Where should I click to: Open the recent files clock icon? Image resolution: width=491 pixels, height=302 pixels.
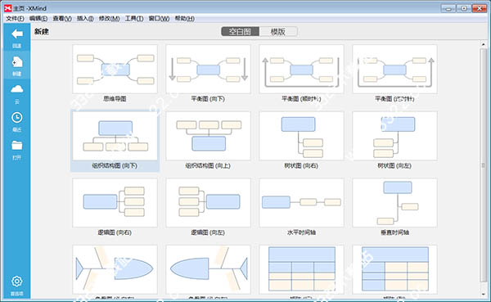[17, 118]
